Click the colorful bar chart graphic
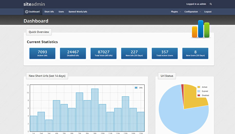 point(201,29)
